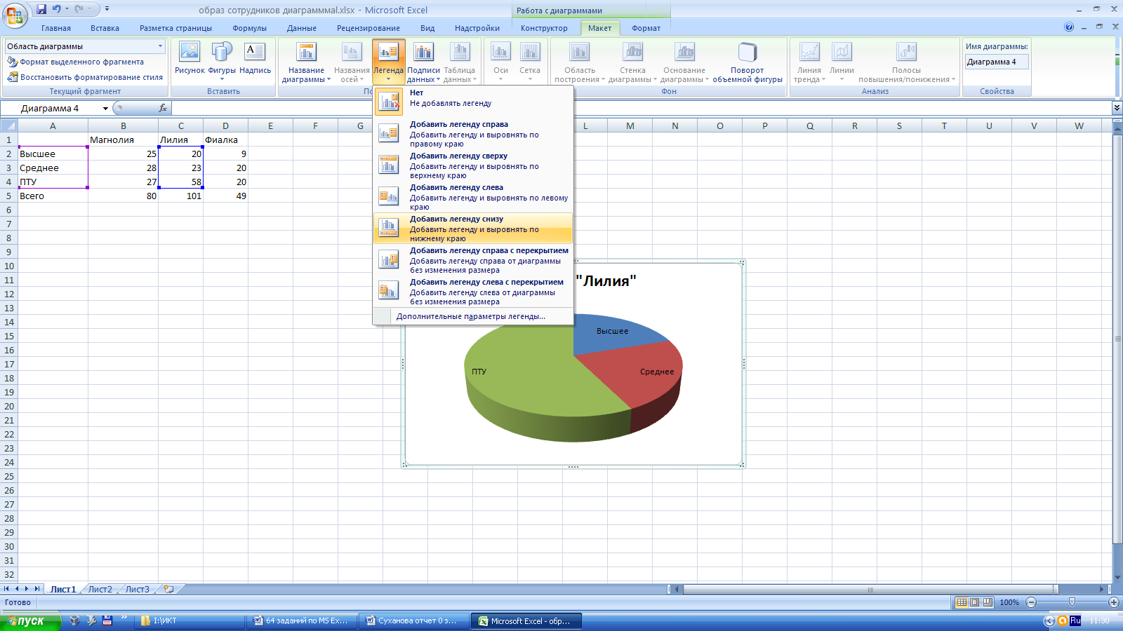Screen dimensions: 1123x631
Task: Select Page Layout view in status bar
Action: 975,602
